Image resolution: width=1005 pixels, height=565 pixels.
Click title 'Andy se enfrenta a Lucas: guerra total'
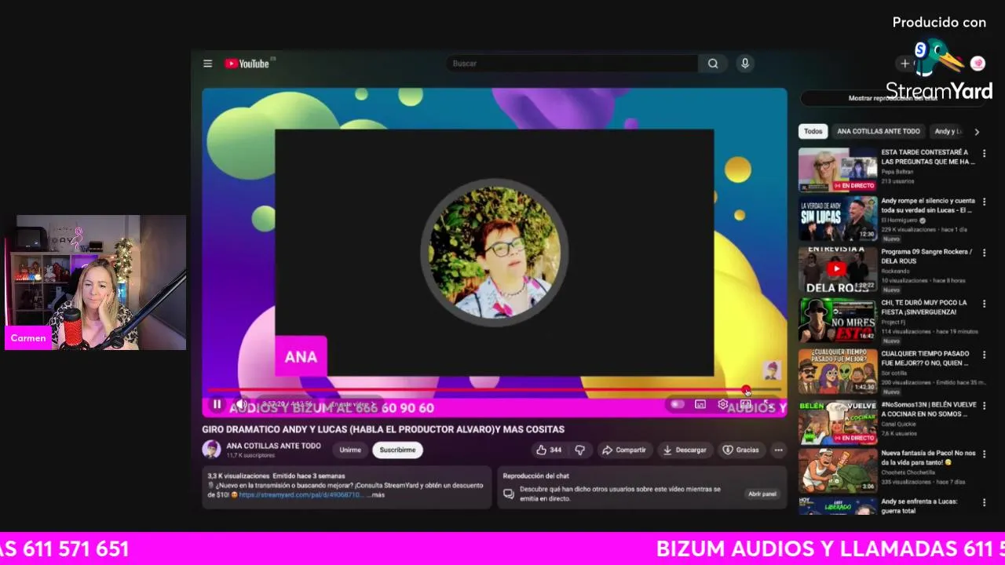(x=919, y=506)
